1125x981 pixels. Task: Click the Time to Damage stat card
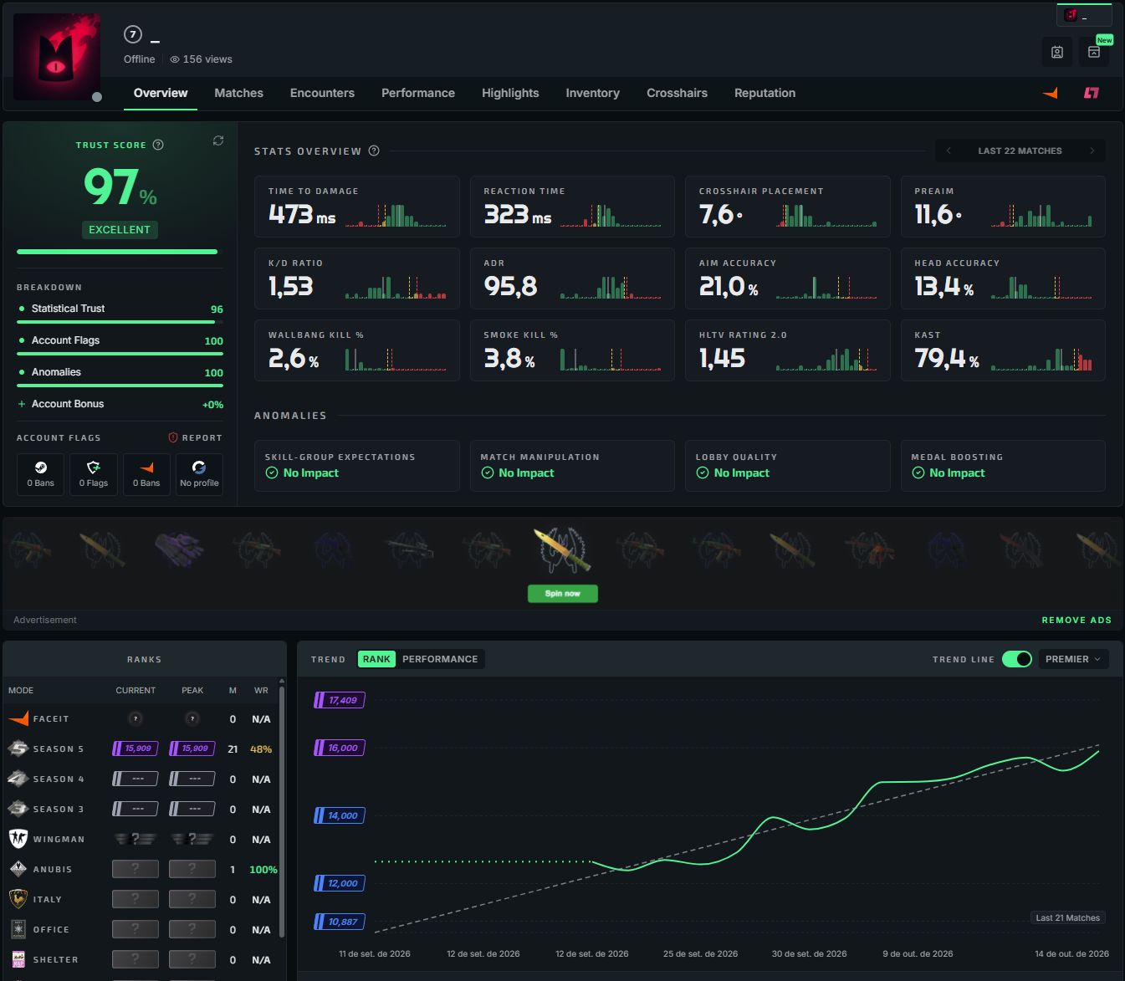point(357,207)
